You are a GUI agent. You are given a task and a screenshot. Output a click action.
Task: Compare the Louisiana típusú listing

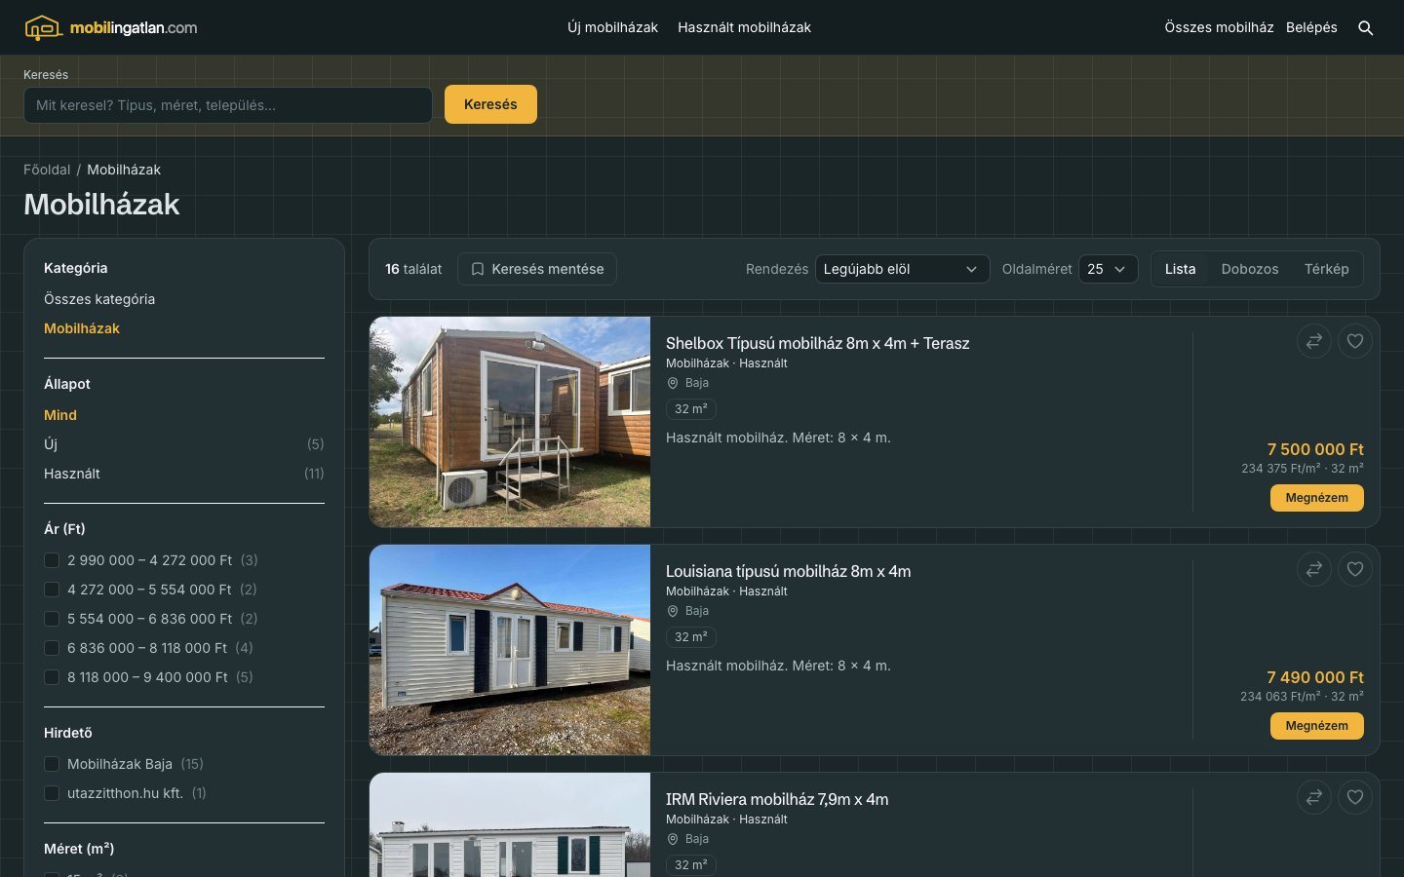coord(1314,569)
